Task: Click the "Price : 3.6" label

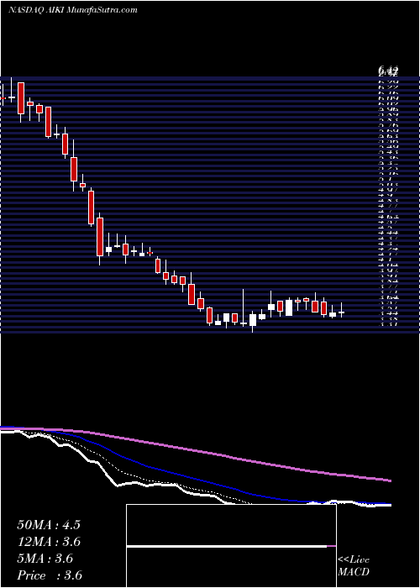Action: click(50, 575)
